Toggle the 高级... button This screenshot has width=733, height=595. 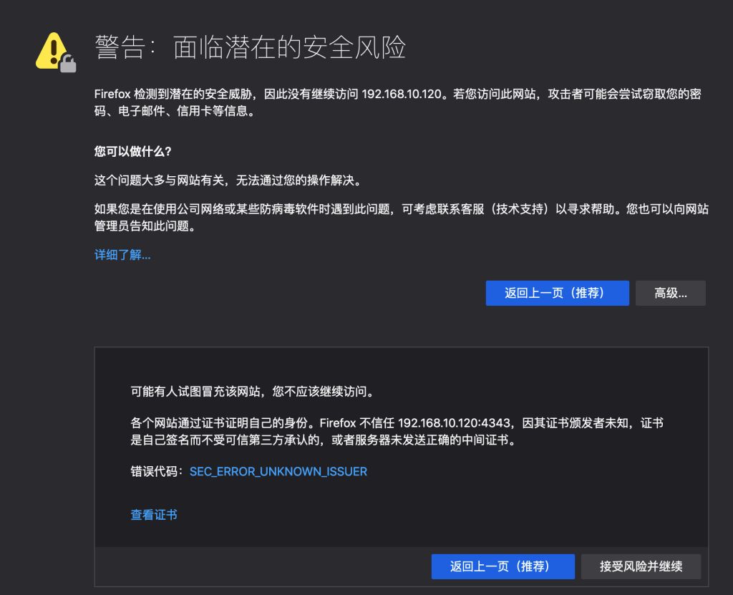point(670,294)
